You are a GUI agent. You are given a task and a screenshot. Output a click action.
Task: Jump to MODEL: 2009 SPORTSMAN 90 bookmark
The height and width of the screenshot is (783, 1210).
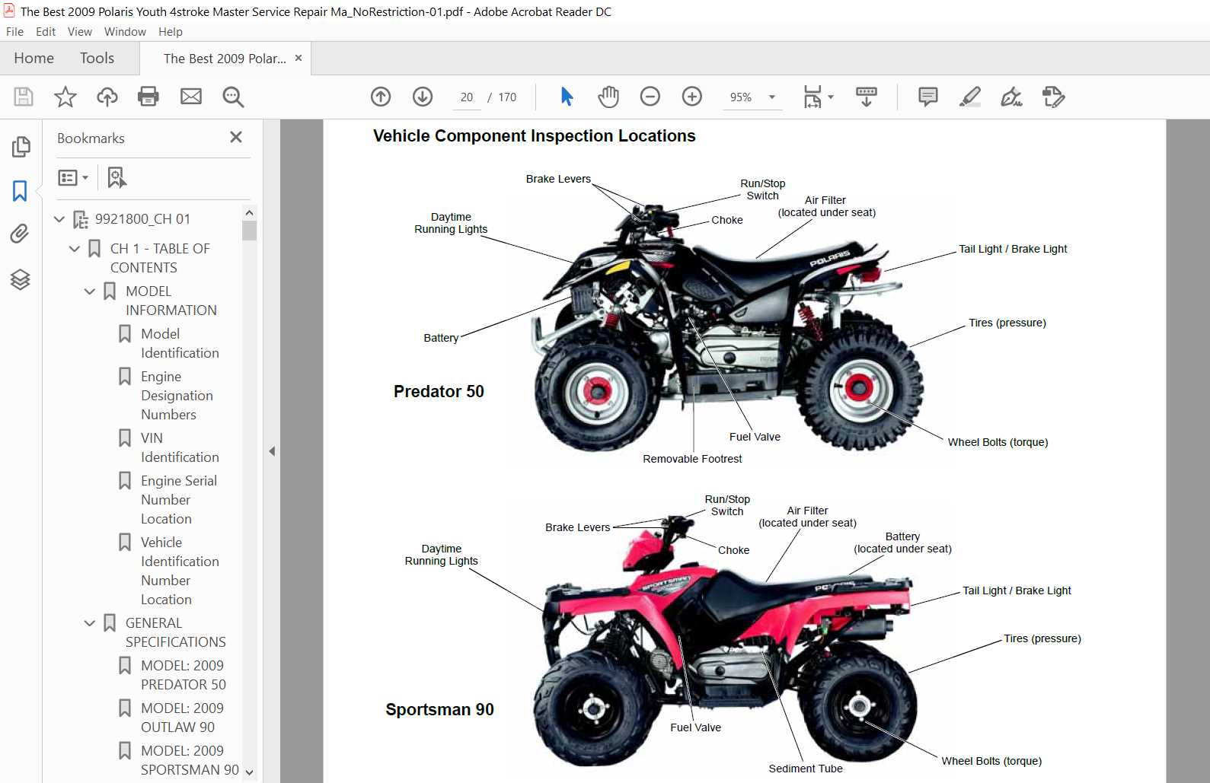coord(190,760)
